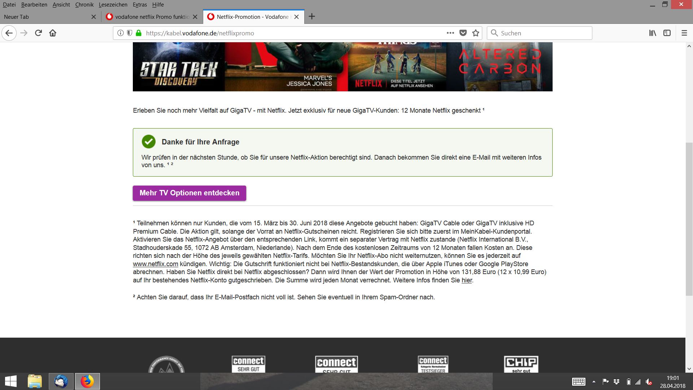Open the www.netflix.com link
693x390 pixels.
(x=155, y=264)
